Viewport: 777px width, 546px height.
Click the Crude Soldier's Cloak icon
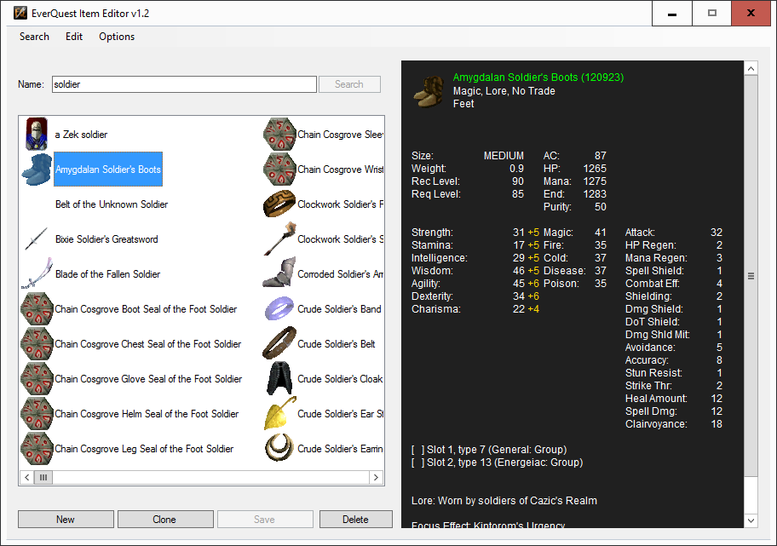pyautogui.click(x=279, y=379)
